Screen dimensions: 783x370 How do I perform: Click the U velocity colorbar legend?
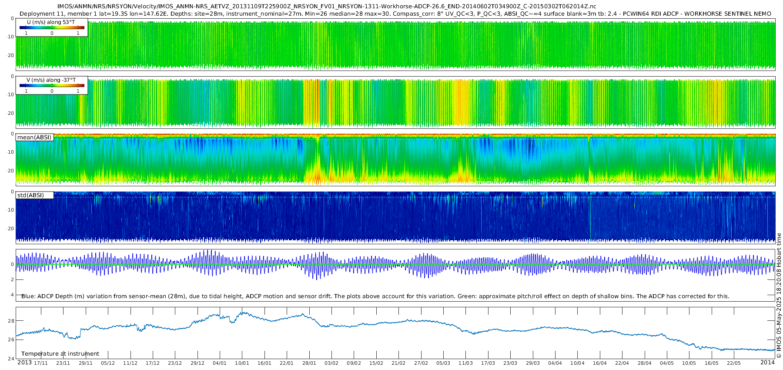[x=52, y=28]
